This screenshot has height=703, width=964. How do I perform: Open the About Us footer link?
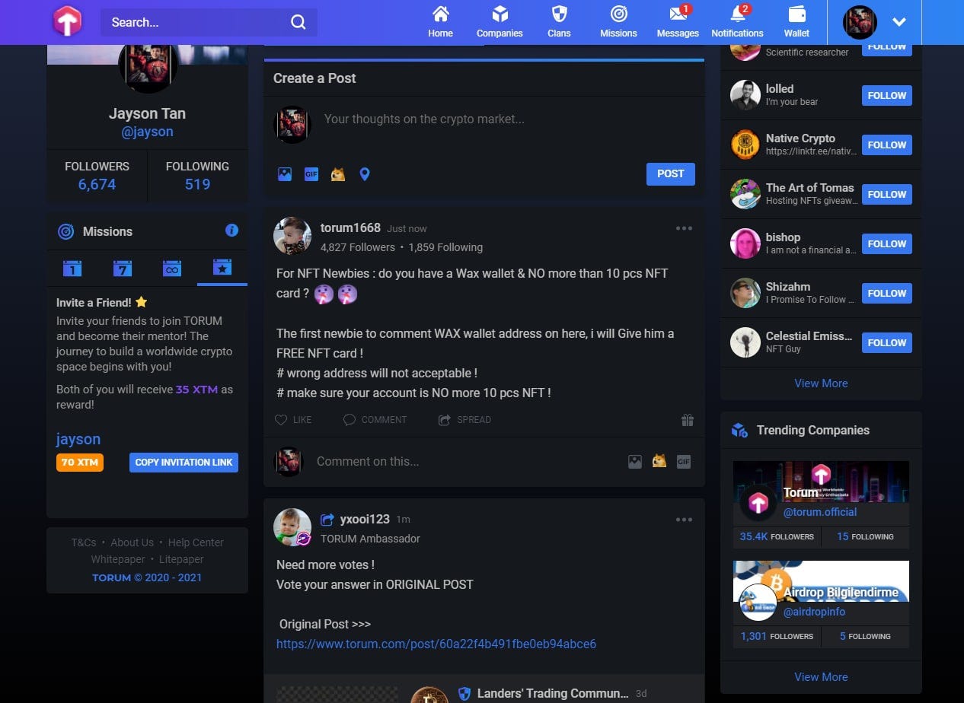pos(132,542)
